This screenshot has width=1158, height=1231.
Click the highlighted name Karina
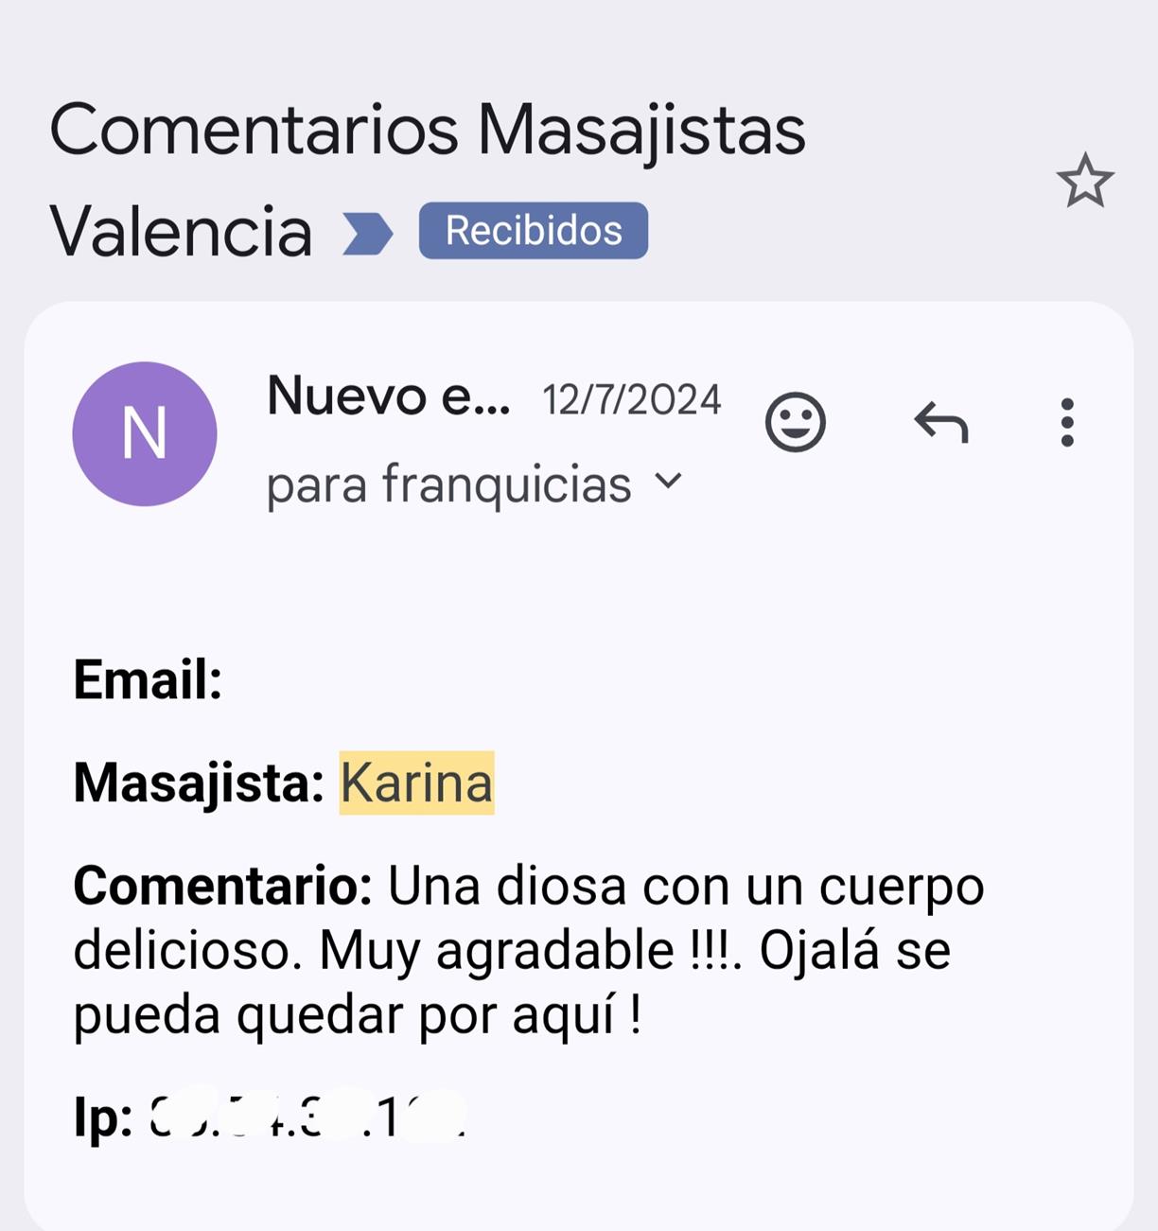416,783
